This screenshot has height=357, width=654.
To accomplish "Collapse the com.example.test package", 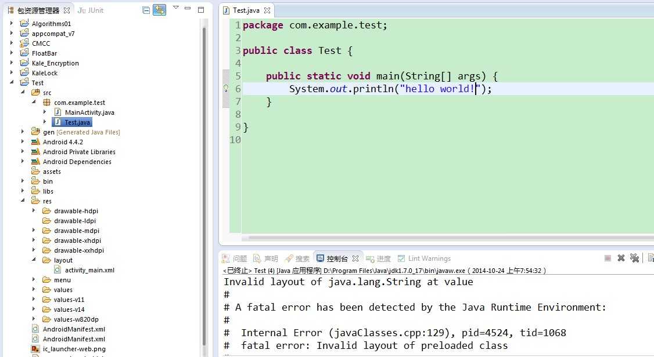I will (x=34, y=102).
